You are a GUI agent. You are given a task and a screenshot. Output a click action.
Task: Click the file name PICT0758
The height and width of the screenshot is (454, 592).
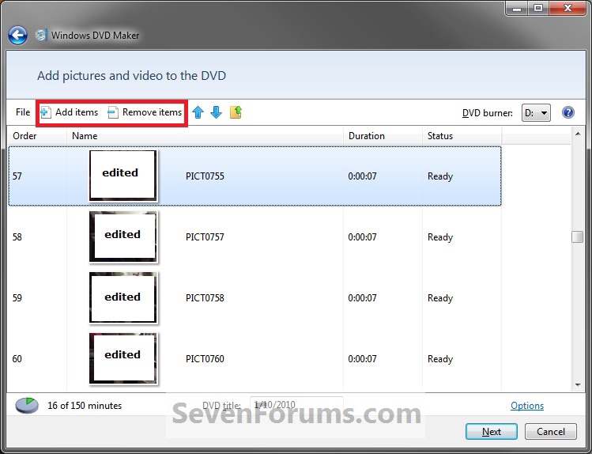coord(205,298)
